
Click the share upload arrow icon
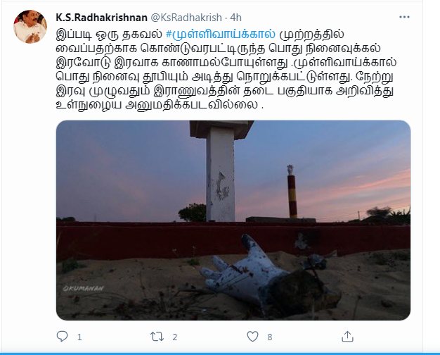pyautogui.click(x=347, y=337)
